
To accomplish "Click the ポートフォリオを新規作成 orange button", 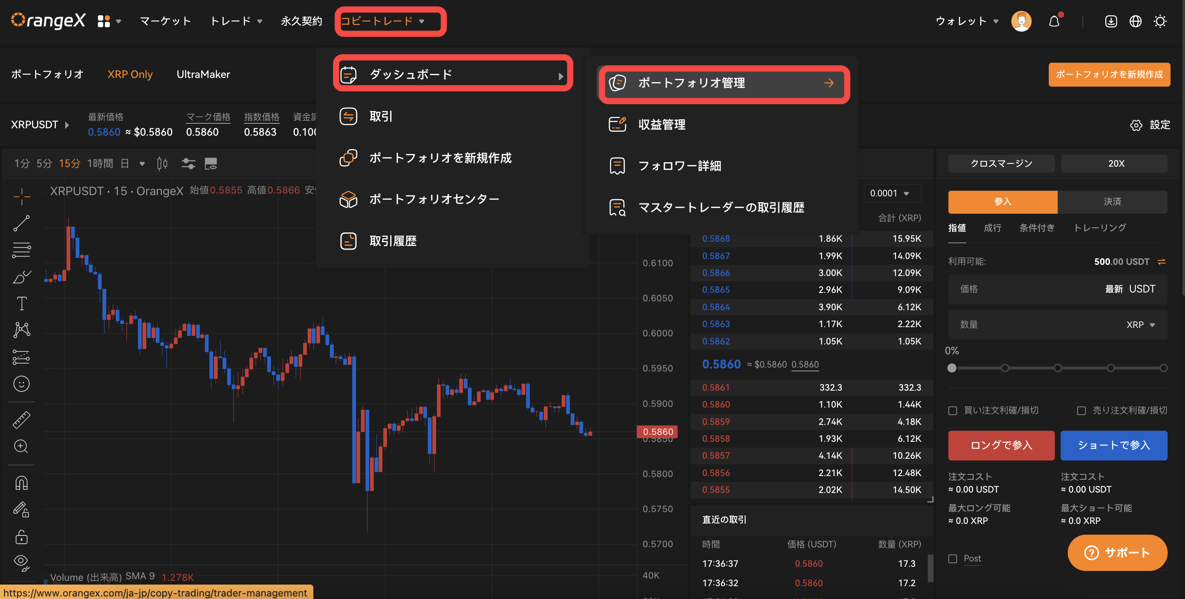I will click(x=1109, y=75).
